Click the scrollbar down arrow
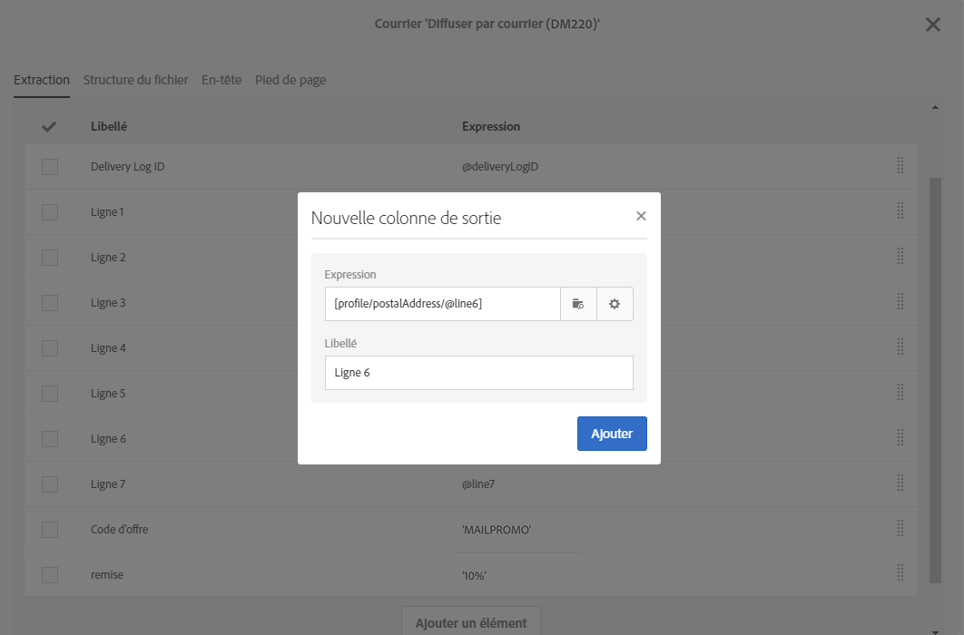The image size is (964, 635). click(935, 631)
